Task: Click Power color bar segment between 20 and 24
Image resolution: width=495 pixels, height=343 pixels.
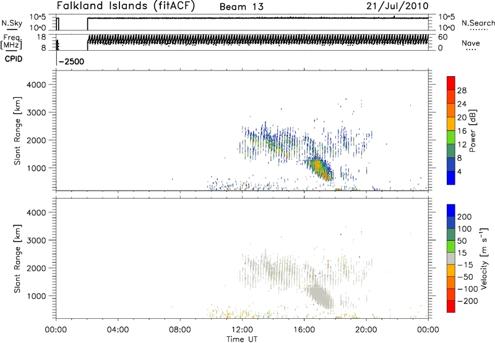Action: 451,110
